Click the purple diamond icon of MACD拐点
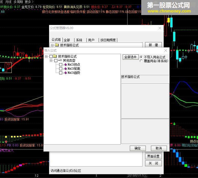Screen dimensions: 198x178 coord(65,65)
